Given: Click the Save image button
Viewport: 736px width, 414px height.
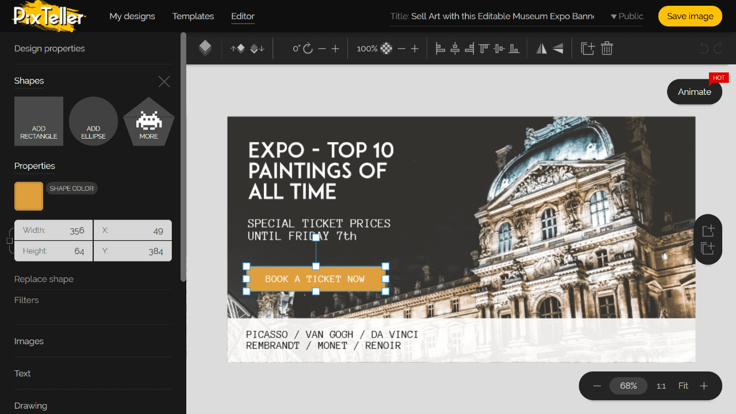Looking at the screenshot, I should pyautogui.click(x=690, y=16).
